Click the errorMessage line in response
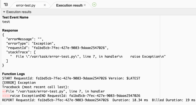This screenshot has height=105, width=196. point(25,39)
